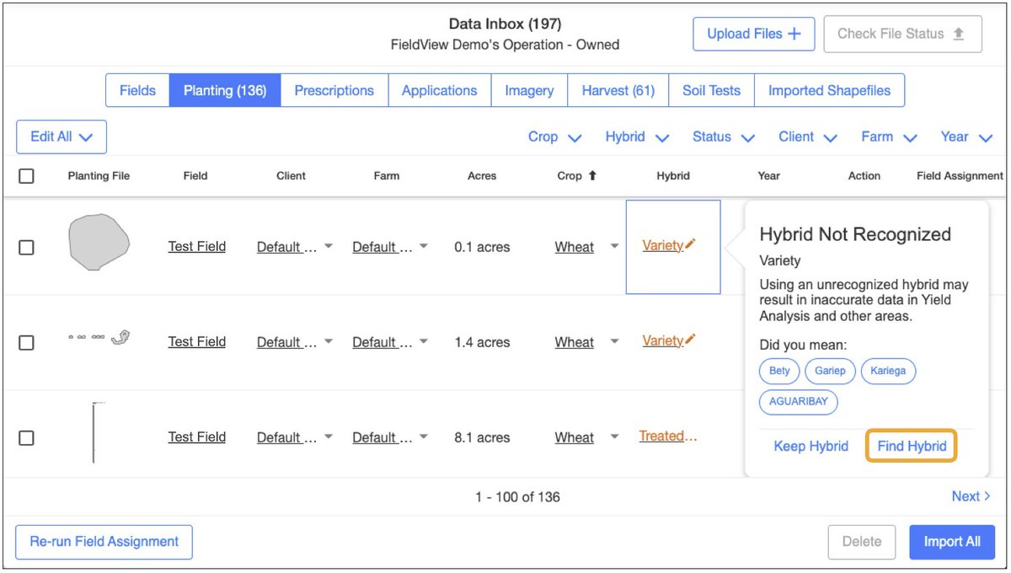Click the Find Hybrid button
Screen dimensions: 1011x573
[912, 446]
